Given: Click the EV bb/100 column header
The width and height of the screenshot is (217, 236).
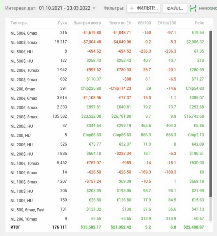Looking at the screenshot, I should tap(167, 23).
